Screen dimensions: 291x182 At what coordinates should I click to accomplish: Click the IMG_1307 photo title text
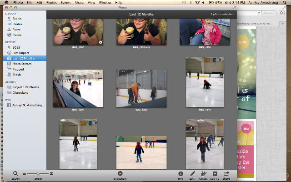78,110
